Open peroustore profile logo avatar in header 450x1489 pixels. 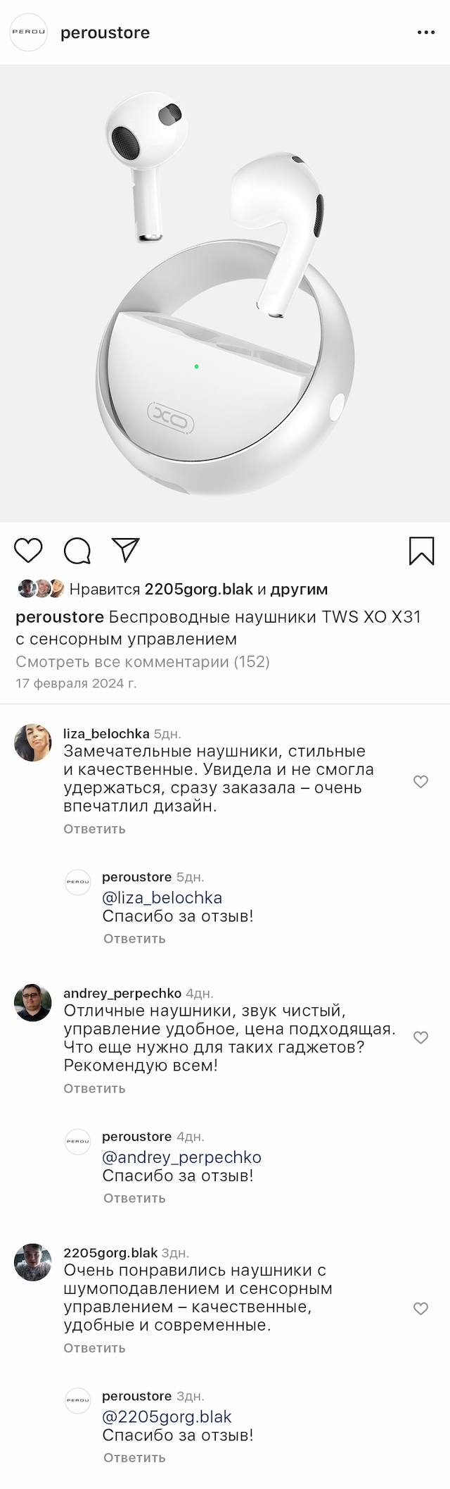pyautogui.click(x=29, y=32)
